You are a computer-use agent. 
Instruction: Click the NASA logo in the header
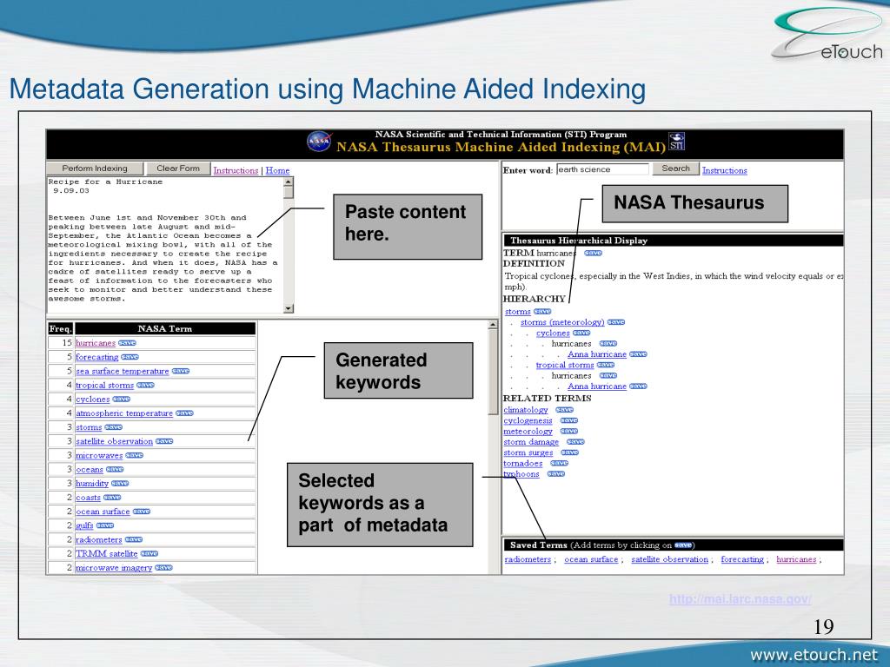pyautogui.click(x=319, y=142)
